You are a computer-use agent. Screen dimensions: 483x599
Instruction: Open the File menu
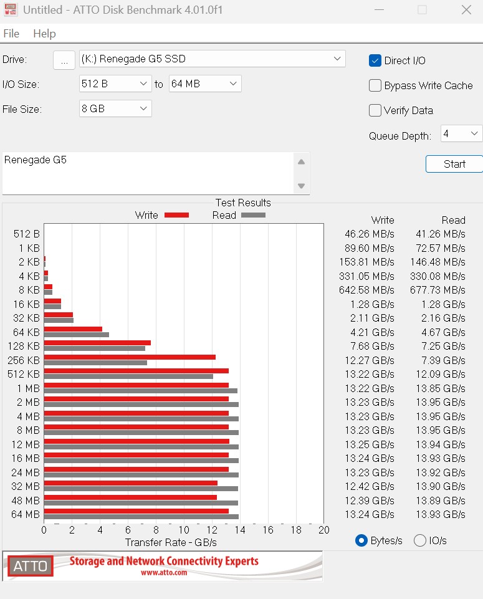click(11, 34)
